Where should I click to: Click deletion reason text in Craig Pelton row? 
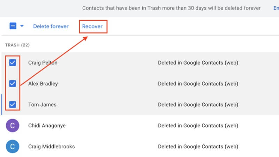(x=198, y=63)
